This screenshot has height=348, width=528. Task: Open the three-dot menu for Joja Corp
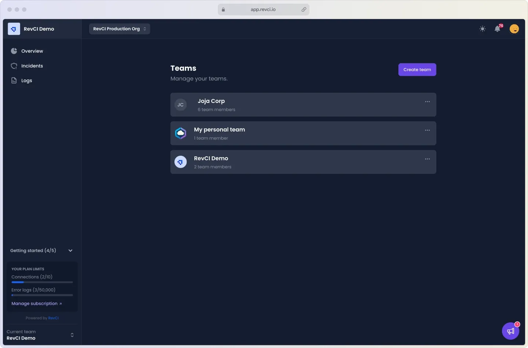(x=427, y=102)
